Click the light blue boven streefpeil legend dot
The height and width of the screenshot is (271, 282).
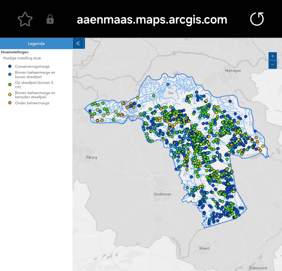10,74
